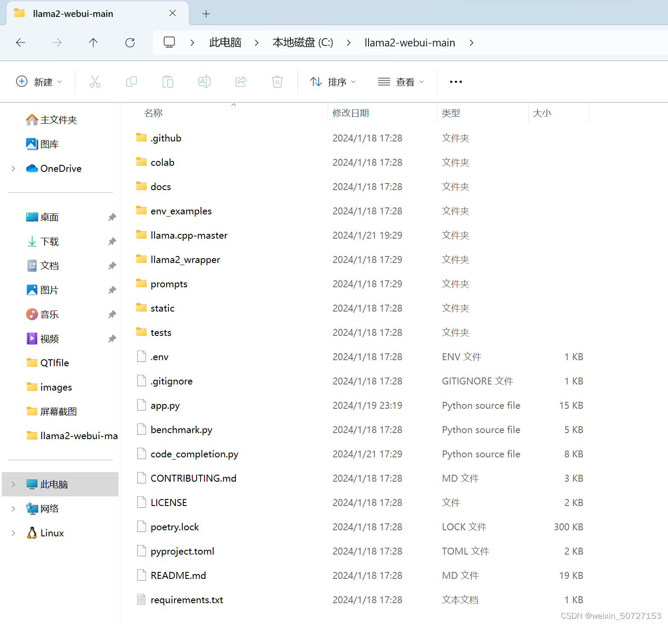The image size is (668, 624).
Task: Sort by 类型 column header
Action: 451,113
